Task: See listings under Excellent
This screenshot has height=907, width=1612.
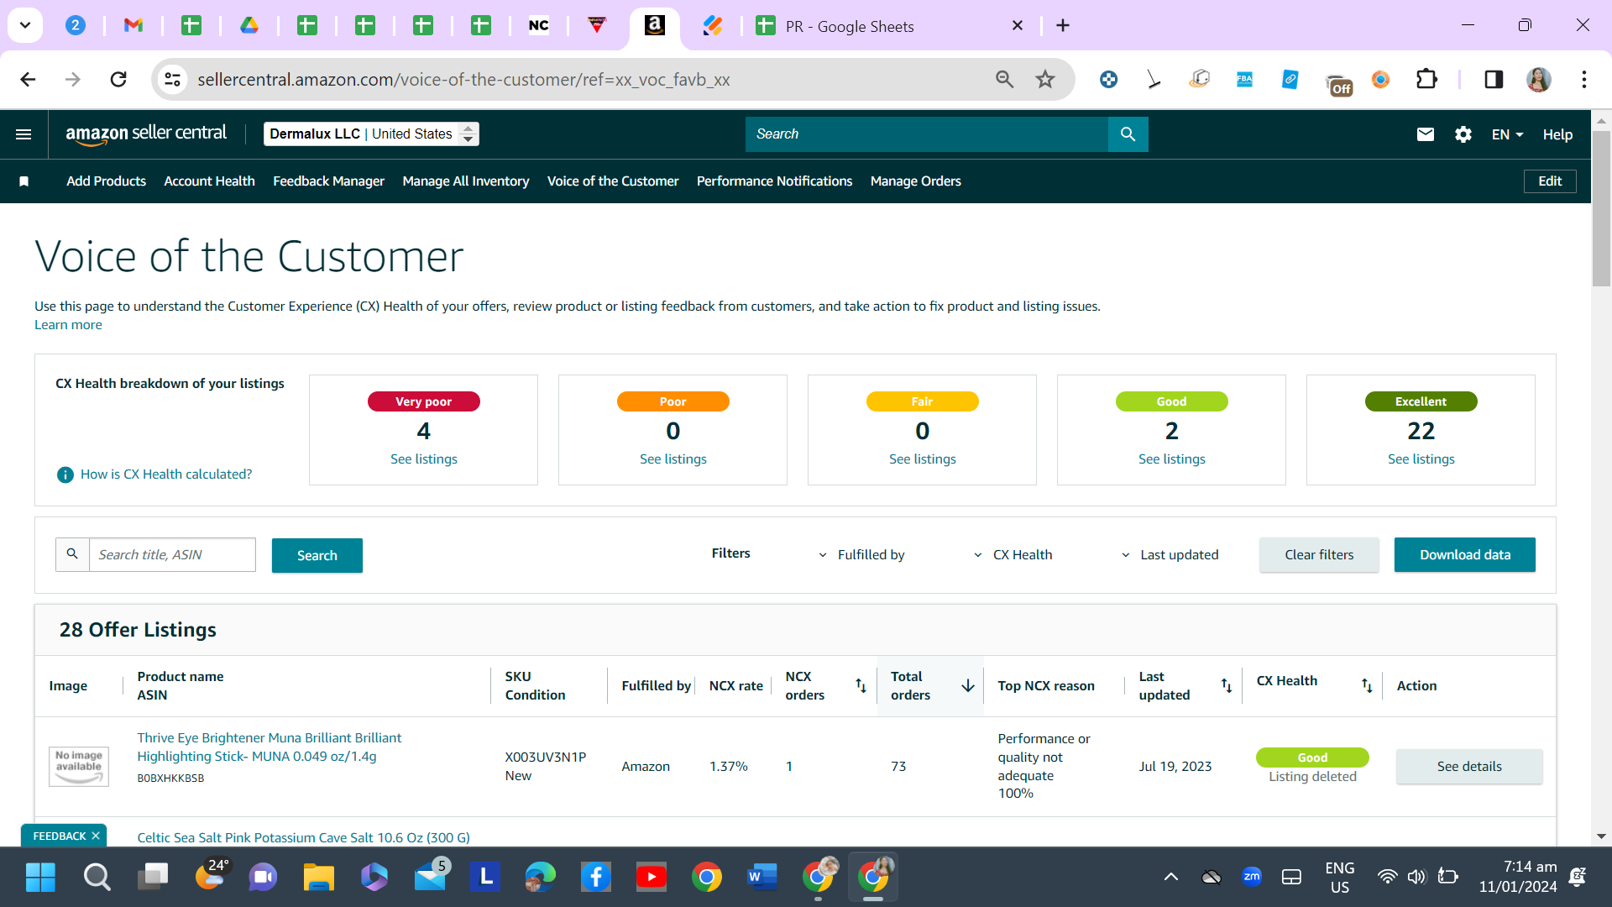Action: (x=1421, y=459)
